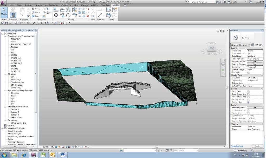Click the Project Browser vertical scrollbar
Viewport: 266px width, 158px height.
pyautogui.click(x=36, y=74)
